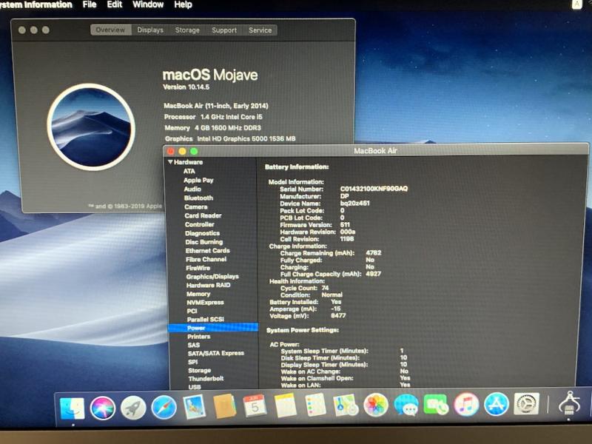Open the Edit menu

(115, 4)
